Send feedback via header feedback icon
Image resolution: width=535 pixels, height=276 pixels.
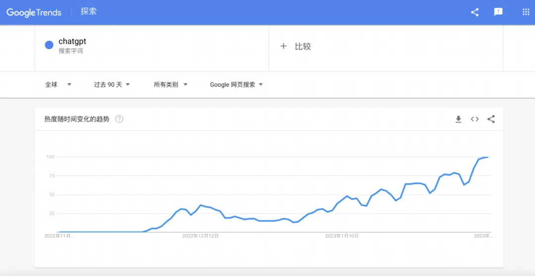pos(498,12)
